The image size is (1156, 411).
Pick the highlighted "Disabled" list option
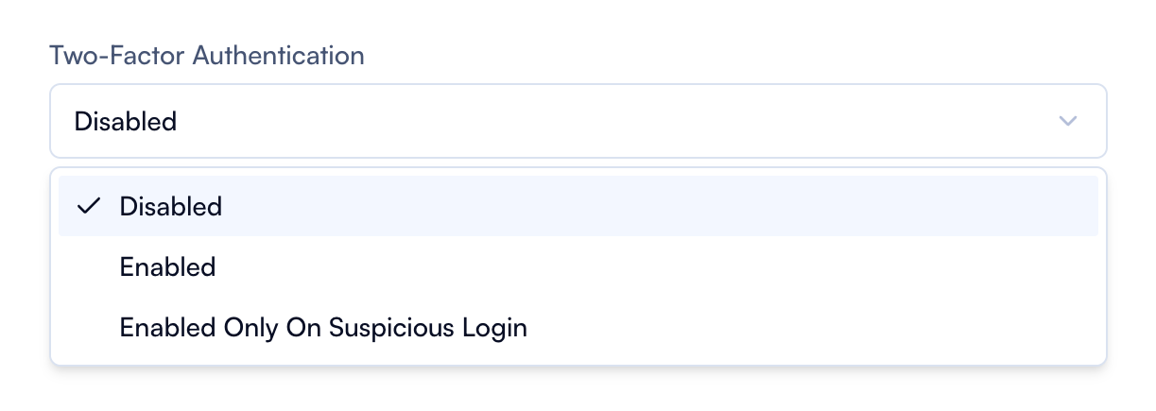171,206
